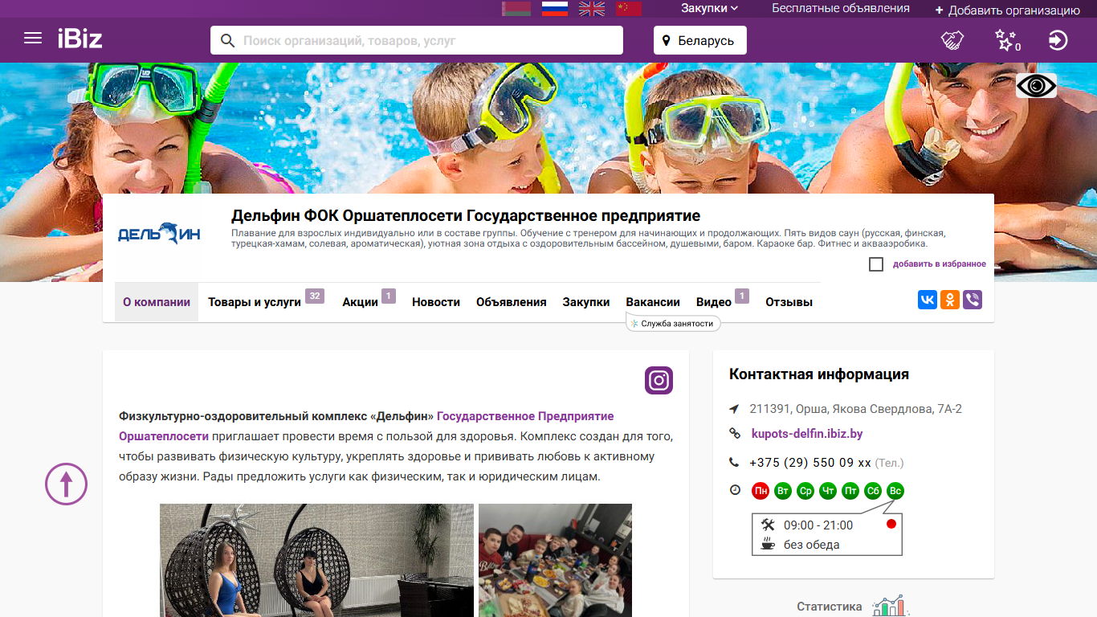Reveal the +375 (29) phone number

pyautogui.click(x=810, y=463)
